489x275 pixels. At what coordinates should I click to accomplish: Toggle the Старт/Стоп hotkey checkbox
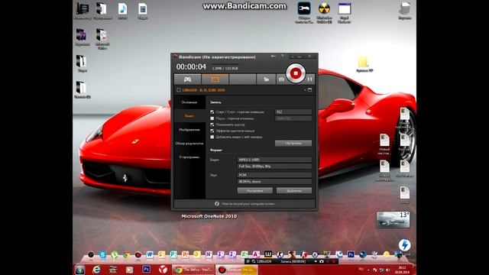212,112
